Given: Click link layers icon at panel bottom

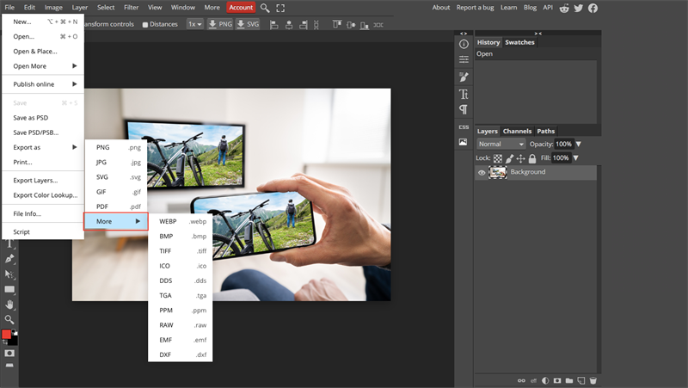Looking at the screenshot, I should click(x=521, y=380).
